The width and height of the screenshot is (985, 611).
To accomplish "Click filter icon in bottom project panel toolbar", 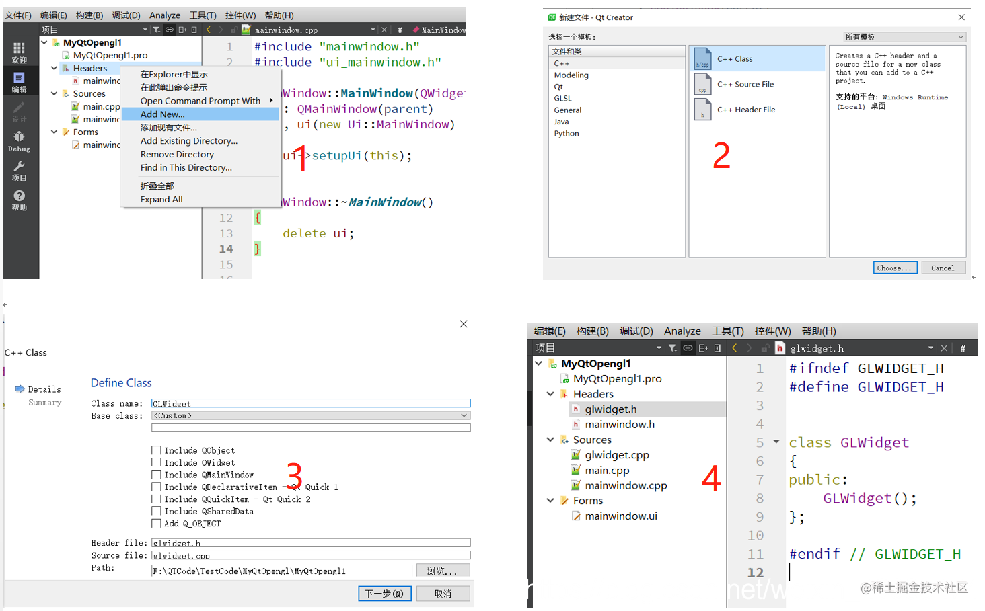I will 672,348.
